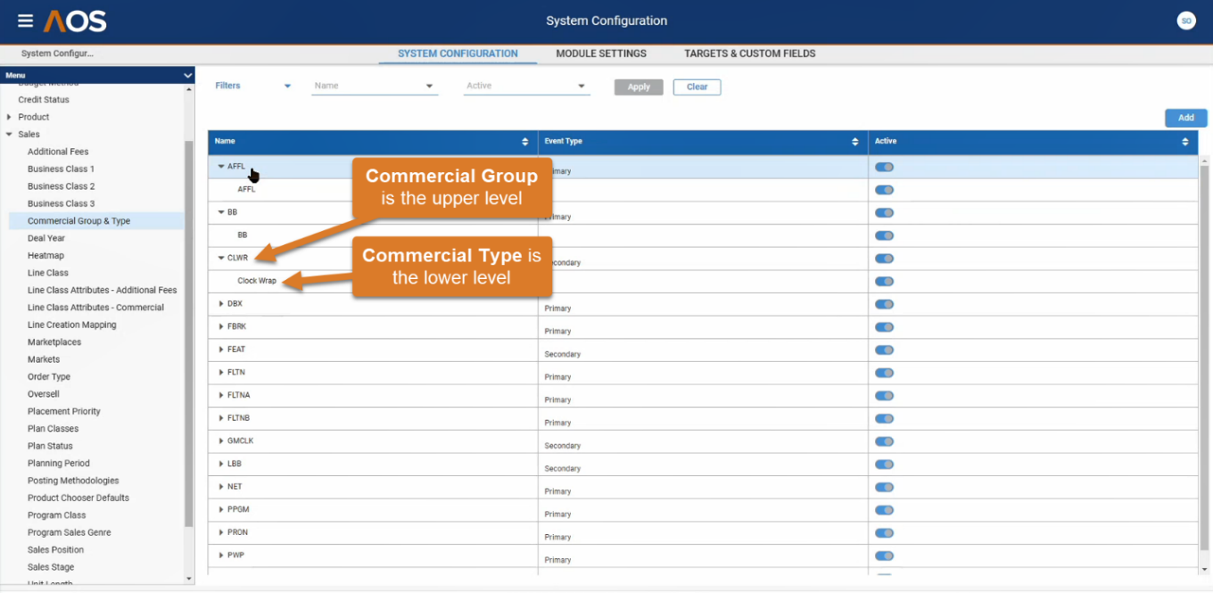The image size is (1213, 593).
Task: Collapse the CLWR commercial group
Action: click(221, 258)
